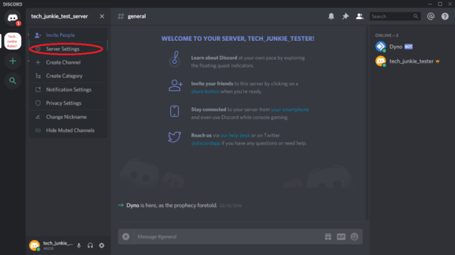
Task: Close the server dropdown menu X
Action: [102, 16]
